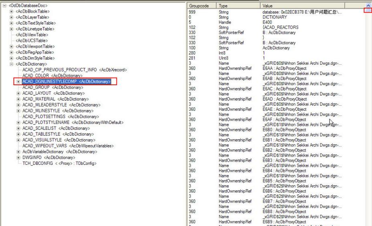The height and width of the screenshot is (226, 372).
Task: Collapse the root OdDbDatabaseDoc node
Action: [x=4, y=6]
